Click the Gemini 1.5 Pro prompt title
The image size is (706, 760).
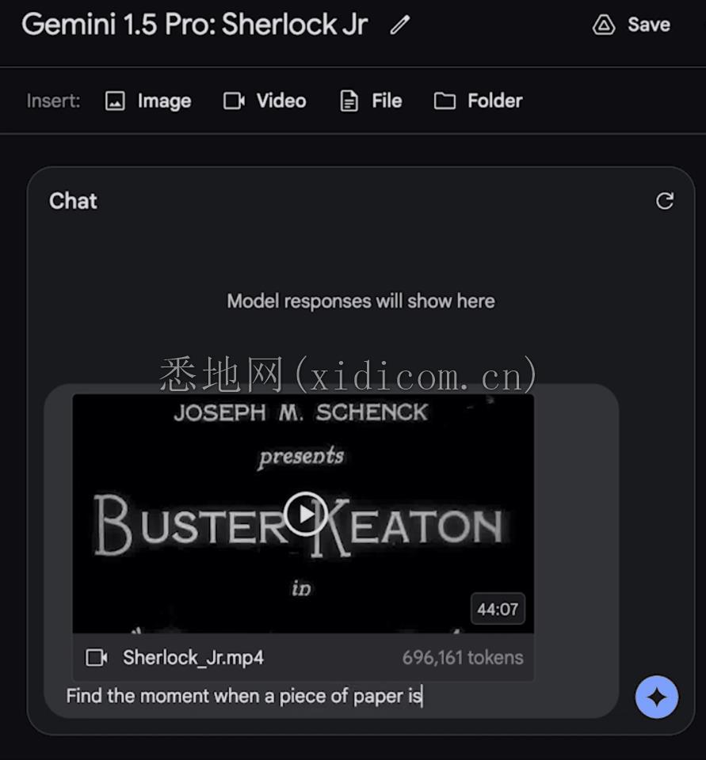tap(195, 25)
